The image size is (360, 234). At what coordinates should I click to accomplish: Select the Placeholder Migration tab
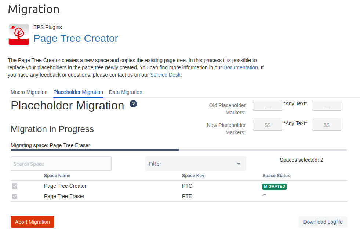78,92
